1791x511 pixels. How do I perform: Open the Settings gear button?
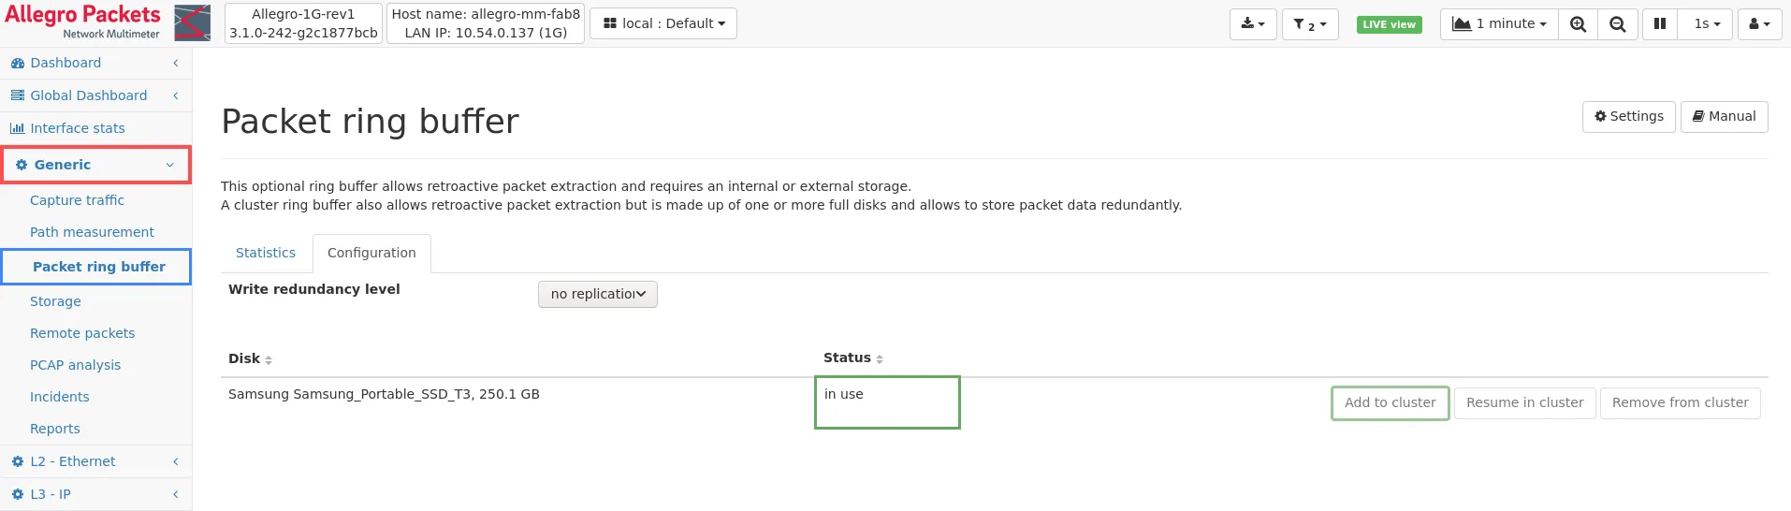(1628, 117)
